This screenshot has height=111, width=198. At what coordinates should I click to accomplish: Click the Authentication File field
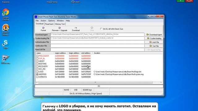click(97, 42)
